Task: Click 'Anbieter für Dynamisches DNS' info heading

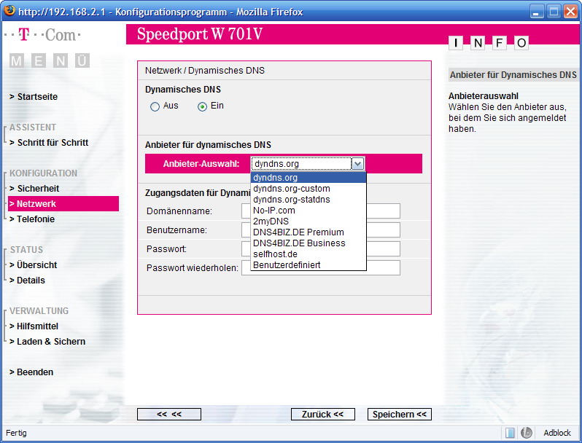Action: point(513,75)
